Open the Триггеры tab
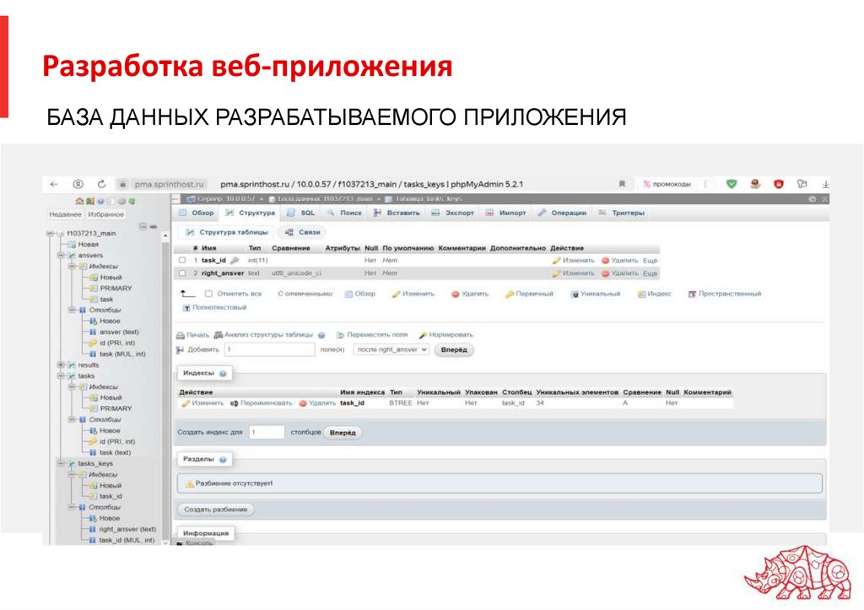This screenshot has height=610, width=864. pos(628,213)
